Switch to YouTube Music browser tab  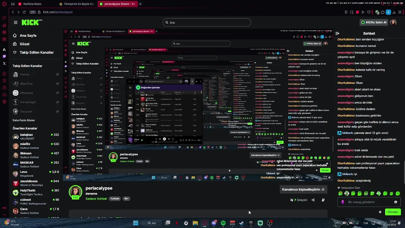click(36, 4)
